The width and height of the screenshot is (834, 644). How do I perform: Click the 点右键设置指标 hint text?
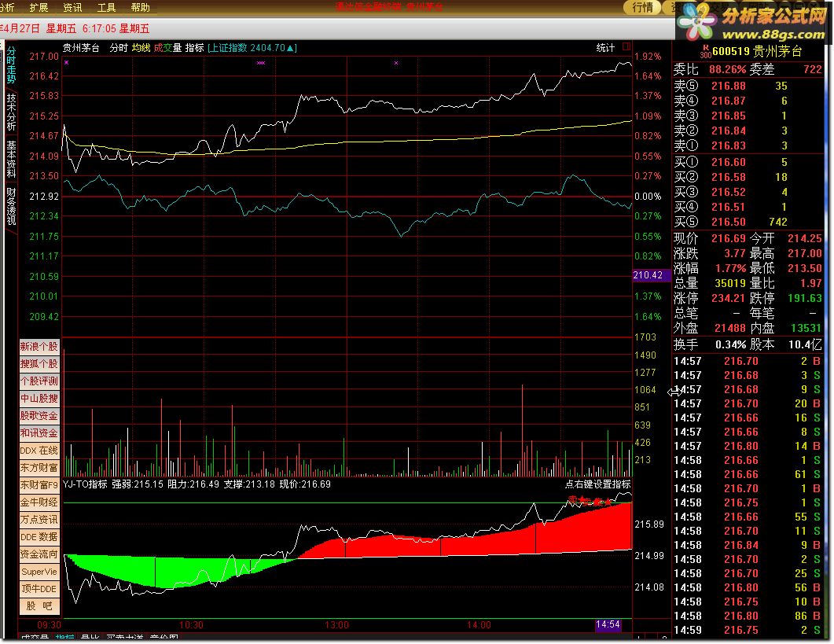tap(598, 484)
